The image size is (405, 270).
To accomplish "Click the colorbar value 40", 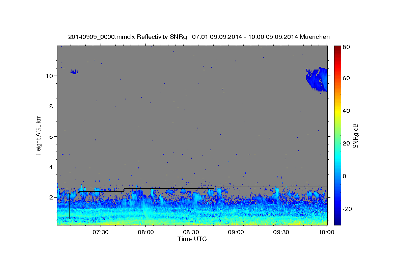I will click(x=346, y=111).
